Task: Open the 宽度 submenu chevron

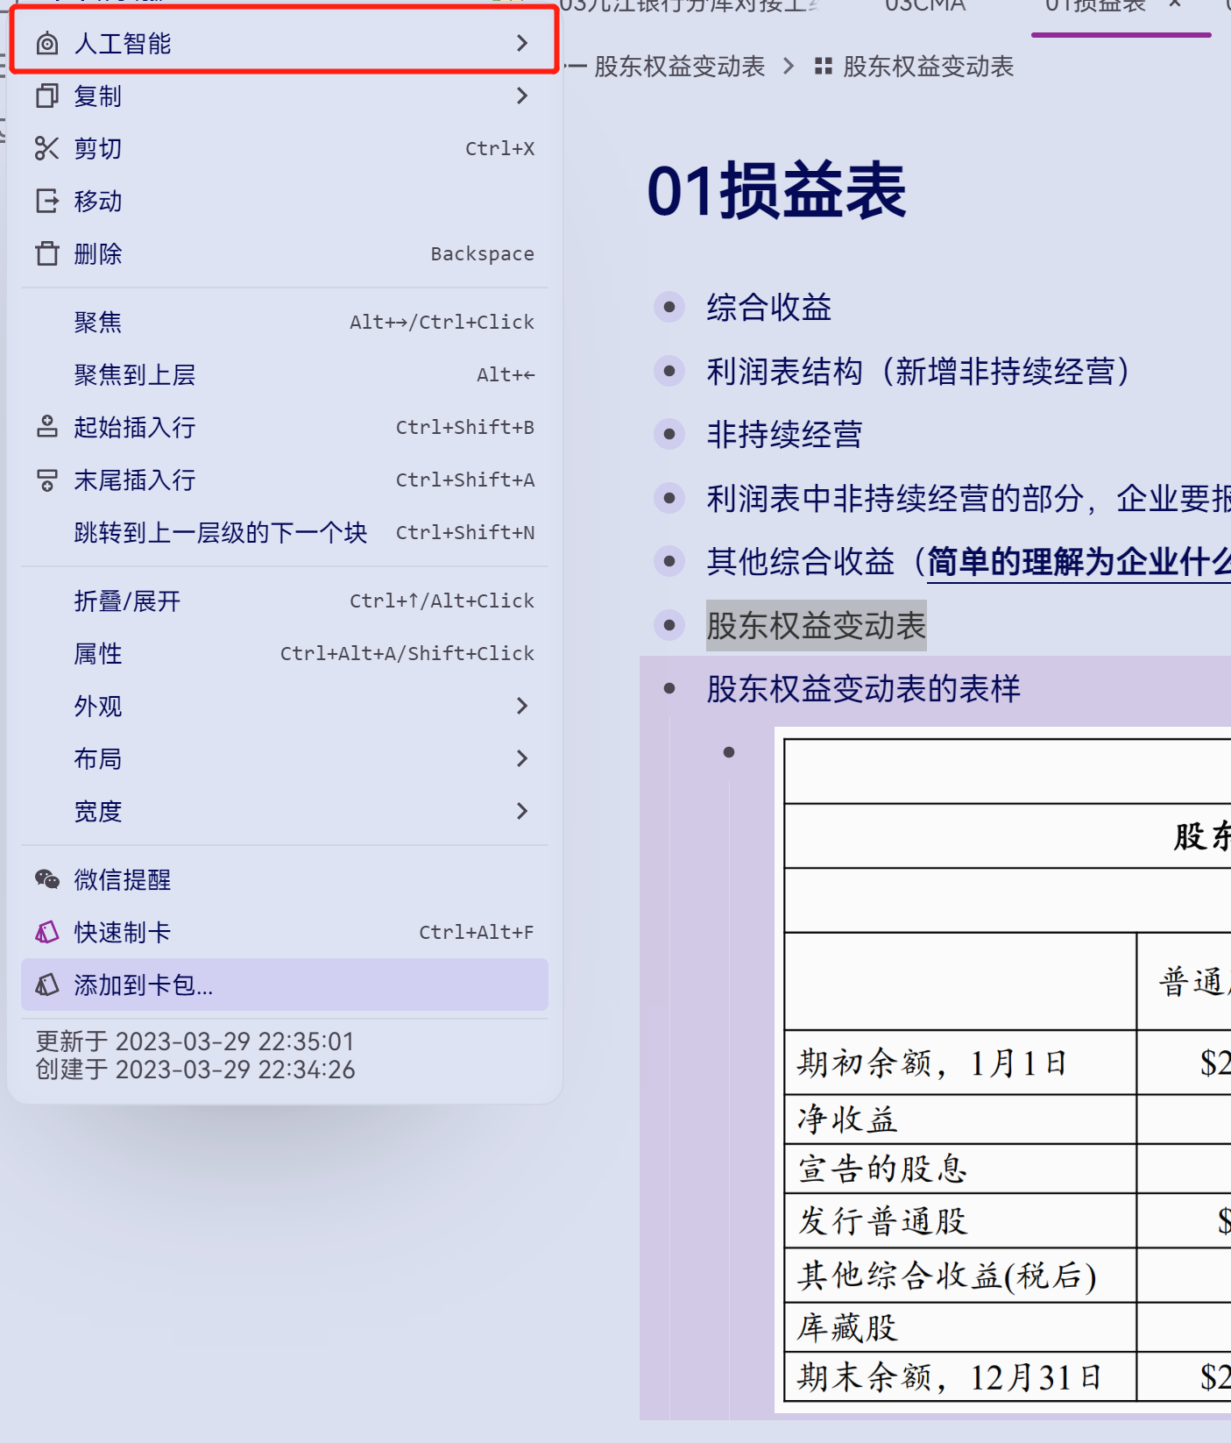Action: 522,812
